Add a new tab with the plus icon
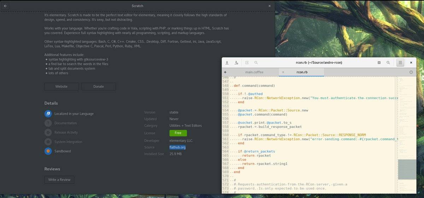 point(225,72)
